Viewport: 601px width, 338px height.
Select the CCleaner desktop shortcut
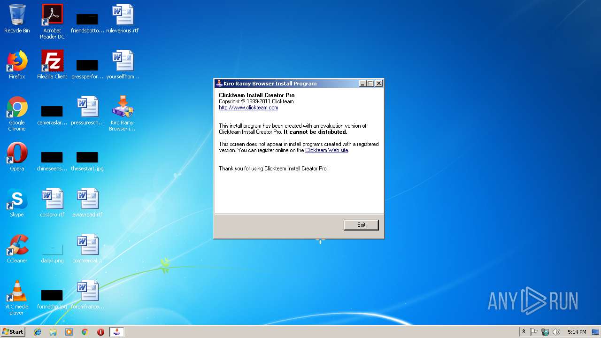tap(17, 249)
